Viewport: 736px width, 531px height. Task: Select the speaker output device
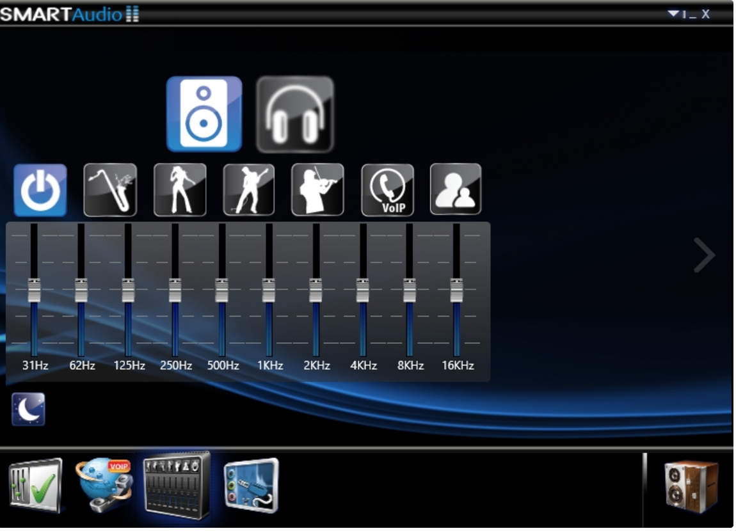pyautogui.click(x=204, y=114)
